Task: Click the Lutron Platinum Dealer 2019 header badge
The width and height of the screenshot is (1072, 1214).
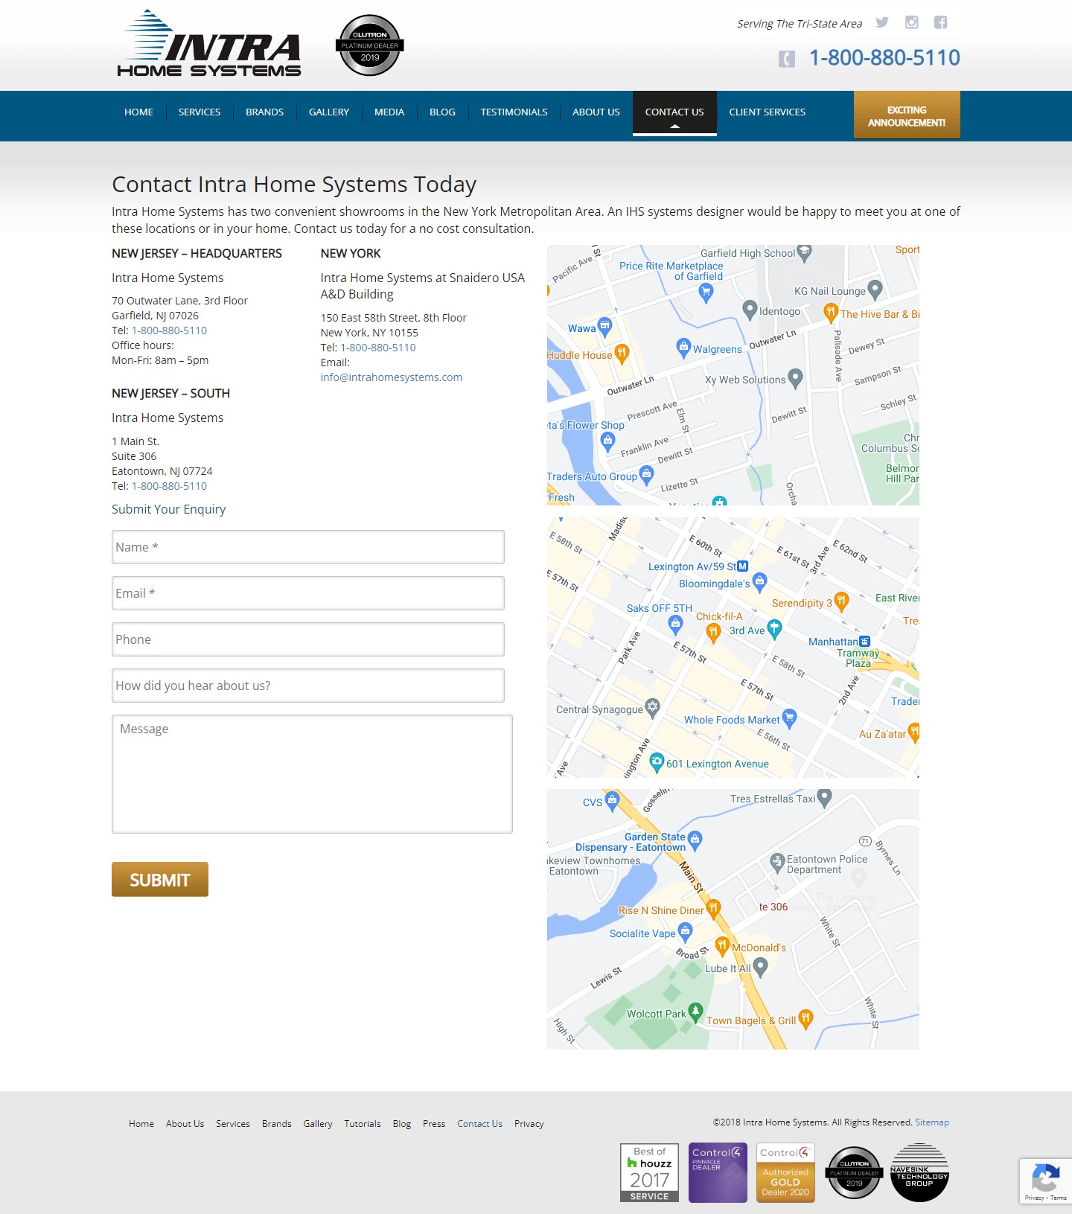Action: coord(370,45)
